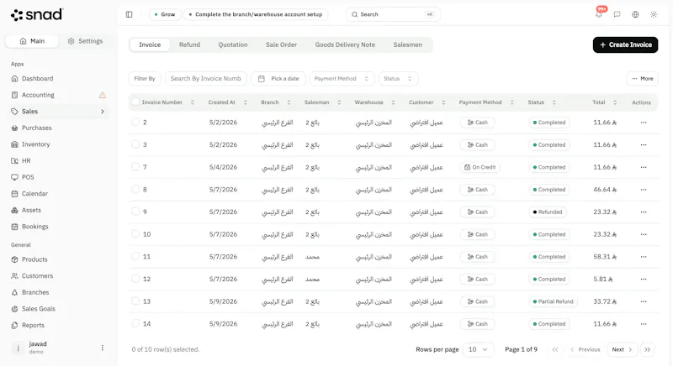Select checkbox for invoice 2
Screen dimensions: 673x366
click(x=135, y=122)
